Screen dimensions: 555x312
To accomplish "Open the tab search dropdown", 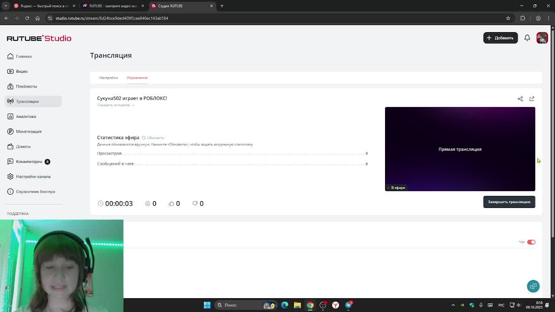I will pos(6,6).
